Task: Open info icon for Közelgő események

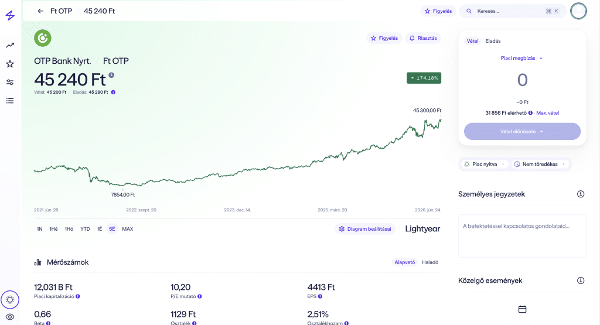Action: coord(581,280)
